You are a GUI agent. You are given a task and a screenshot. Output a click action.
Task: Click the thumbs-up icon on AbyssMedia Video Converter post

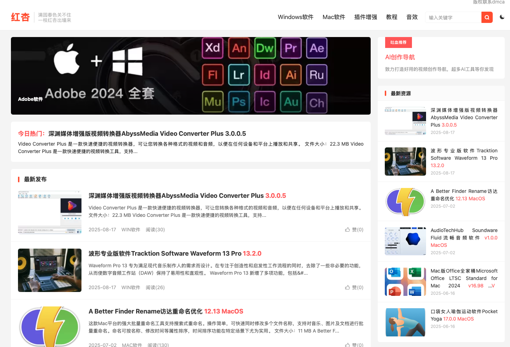coord(347,229)
